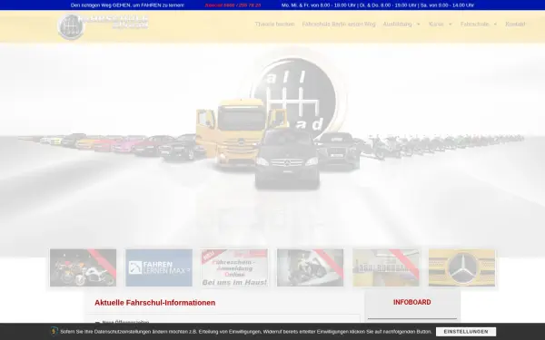Screen dimensions: 545x340
Task: Click the Aktuelle Fahrschul-Informationen heading
Action: [154, 303]
